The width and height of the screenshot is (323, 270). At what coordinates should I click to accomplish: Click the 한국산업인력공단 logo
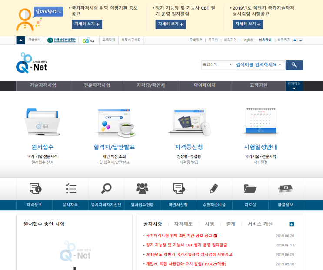(61, 40)
